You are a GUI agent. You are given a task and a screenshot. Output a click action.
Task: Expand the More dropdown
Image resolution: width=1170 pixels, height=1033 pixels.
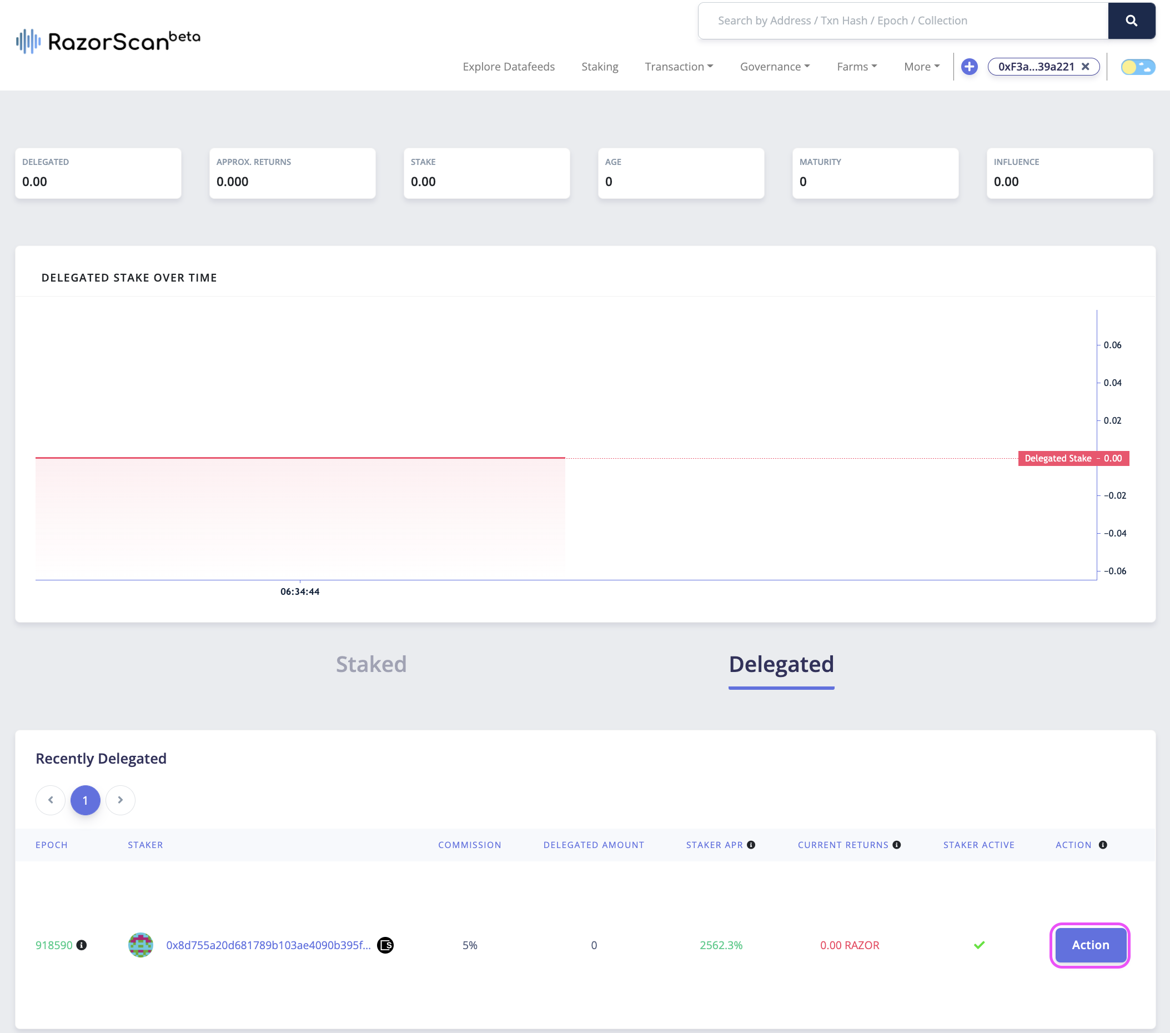tap(921, 67)
